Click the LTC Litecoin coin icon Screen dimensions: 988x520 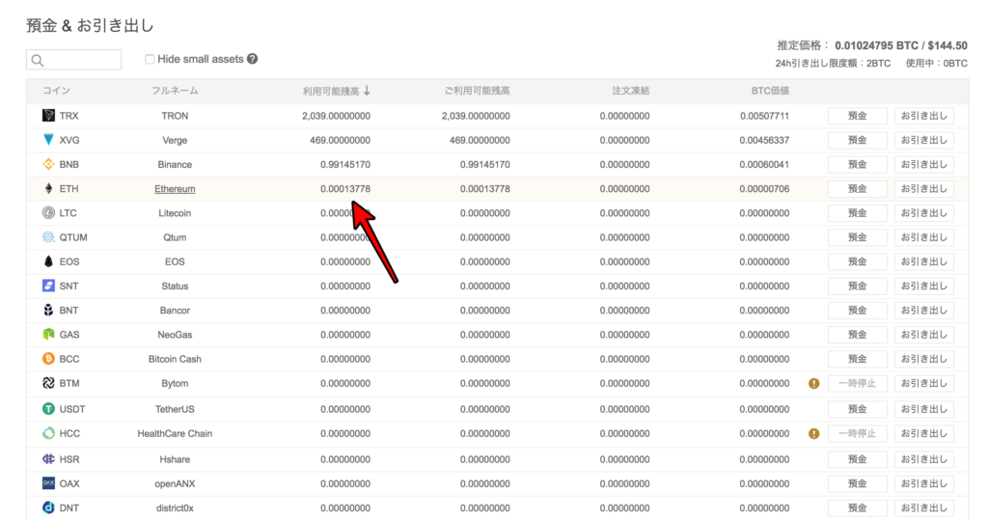(48, 213)
